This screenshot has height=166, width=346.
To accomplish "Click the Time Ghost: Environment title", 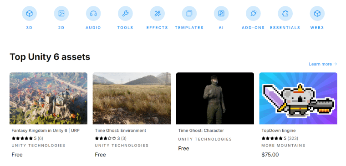I will [121, 131].
